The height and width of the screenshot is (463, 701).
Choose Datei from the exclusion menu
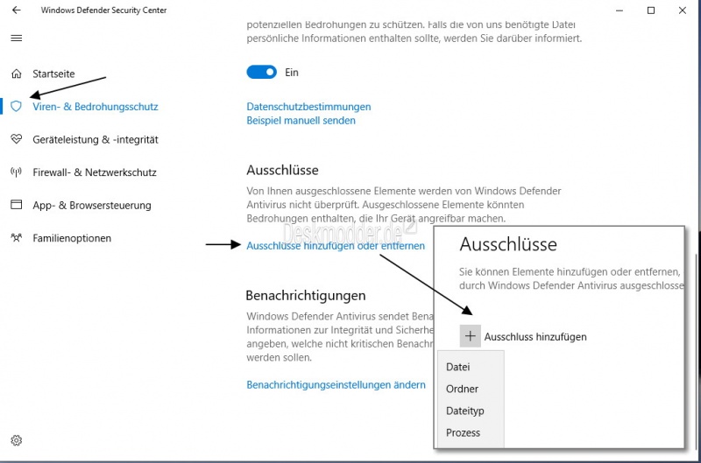pyautogui.click(x=457, y=367)
